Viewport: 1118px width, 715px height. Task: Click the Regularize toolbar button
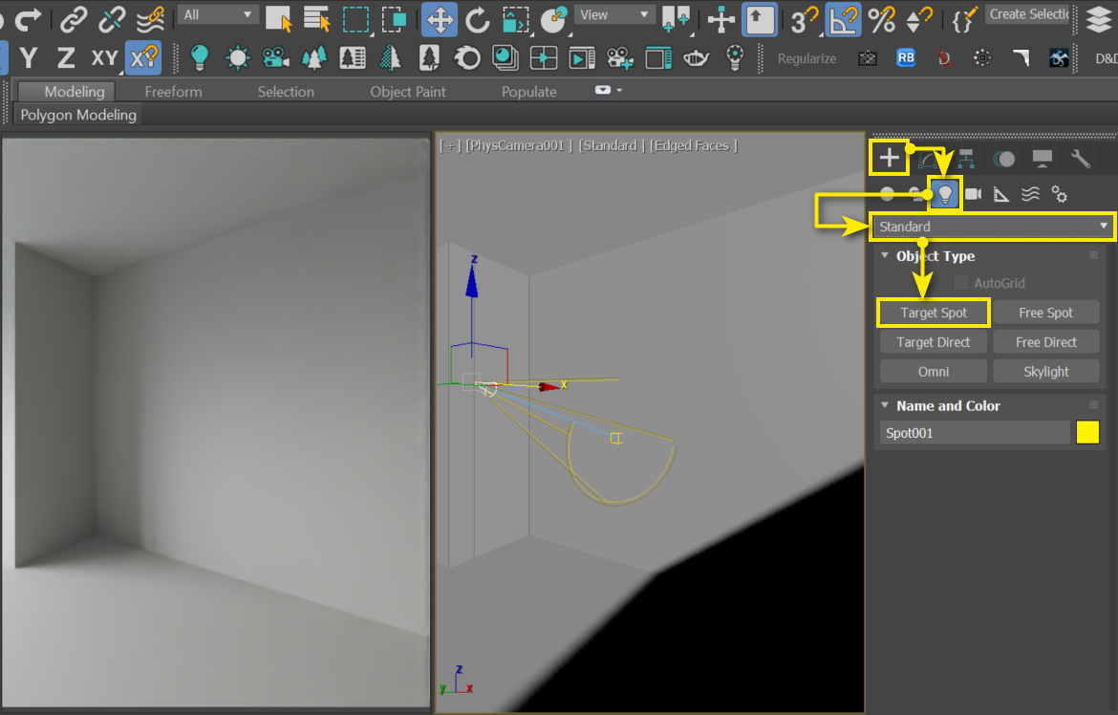tap(806, 58)
